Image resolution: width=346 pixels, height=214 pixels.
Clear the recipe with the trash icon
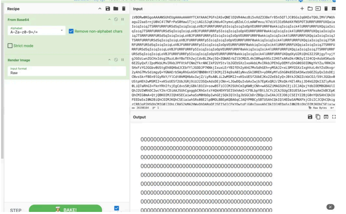[x=124, y=9]
